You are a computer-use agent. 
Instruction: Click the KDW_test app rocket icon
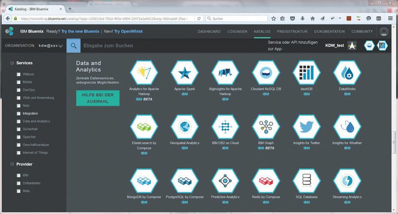(352, 45)
